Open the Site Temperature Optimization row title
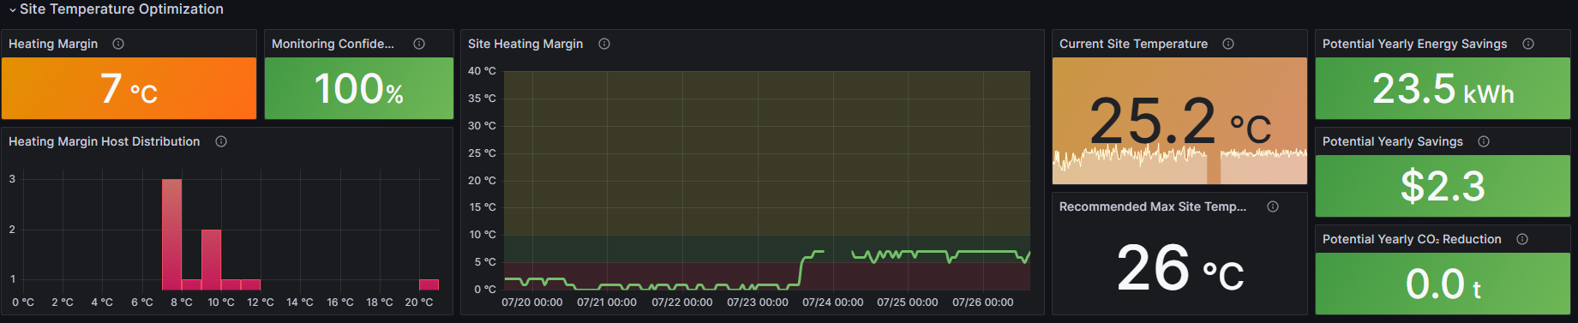 [121, 9]
